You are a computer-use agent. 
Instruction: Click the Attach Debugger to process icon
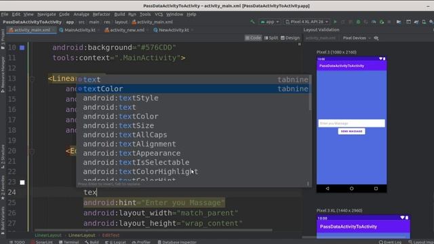coord(382,22)
